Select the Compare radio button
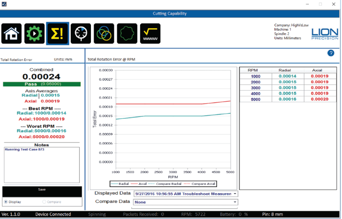The width and height of the screenshot is (342, 219). [44, 202]
